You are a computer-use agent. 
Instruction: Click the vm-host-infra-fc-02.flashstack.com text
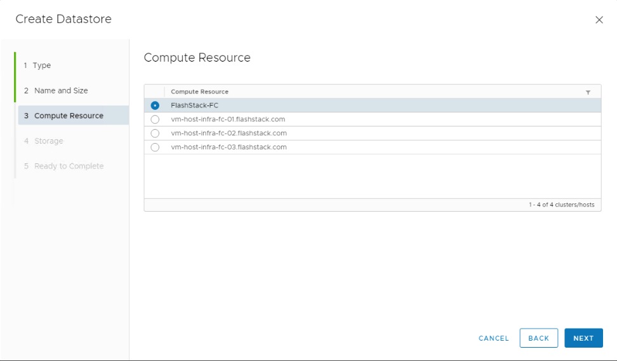click(229, 133)
